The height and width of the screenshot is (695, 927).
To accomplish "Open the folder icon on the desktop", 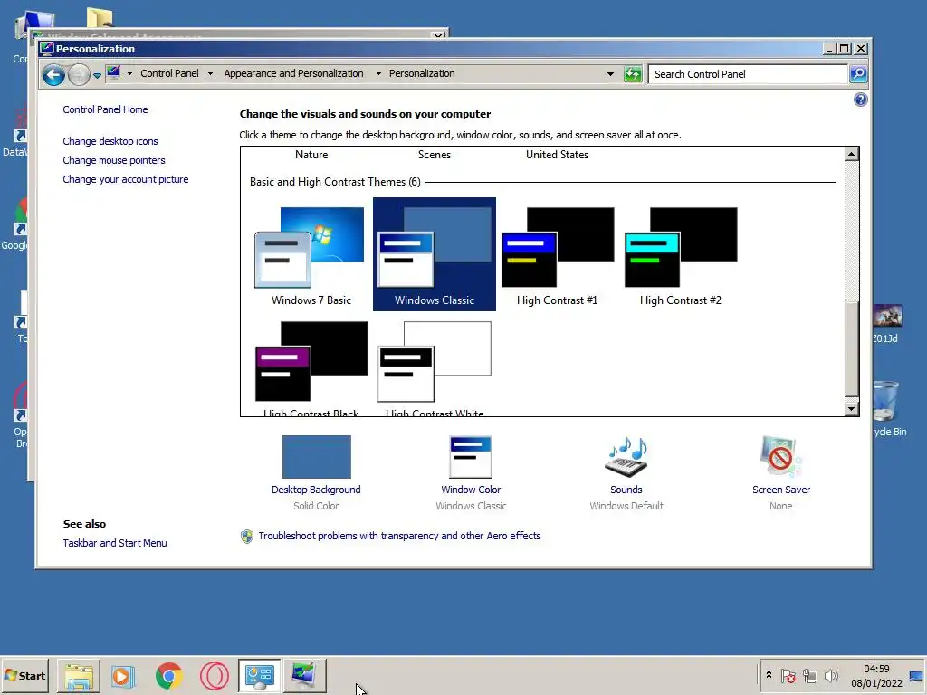I will tap(100, 18).
